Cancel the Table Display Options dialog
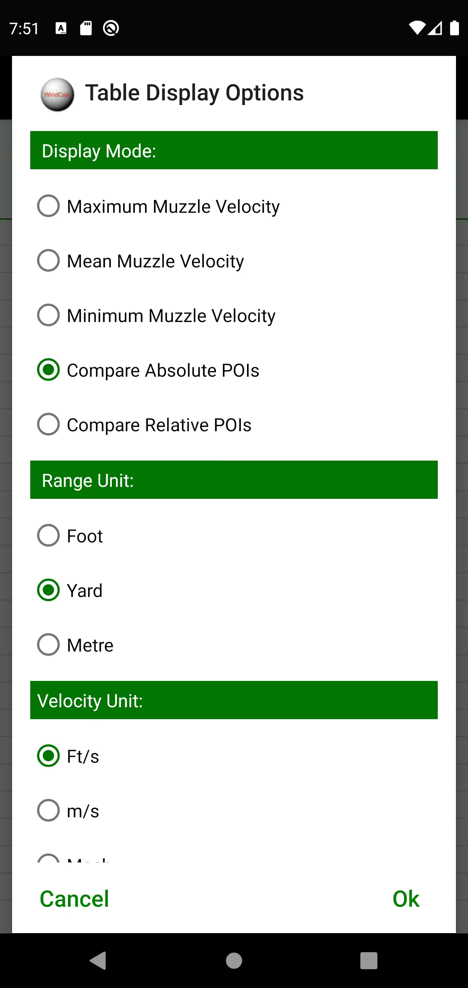The image size is (468, 988). (x=74, y=899)
